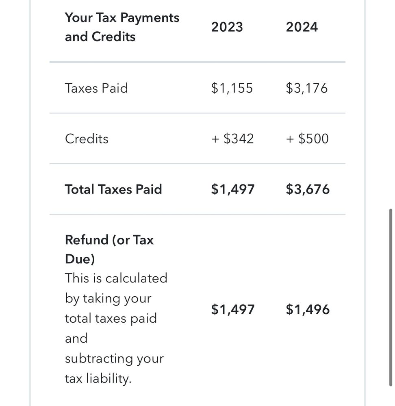The width and height of the screenshot is (395, 406).
Task: Select the 2024 refund amount $1,496
Action: (x=308, y=310)
